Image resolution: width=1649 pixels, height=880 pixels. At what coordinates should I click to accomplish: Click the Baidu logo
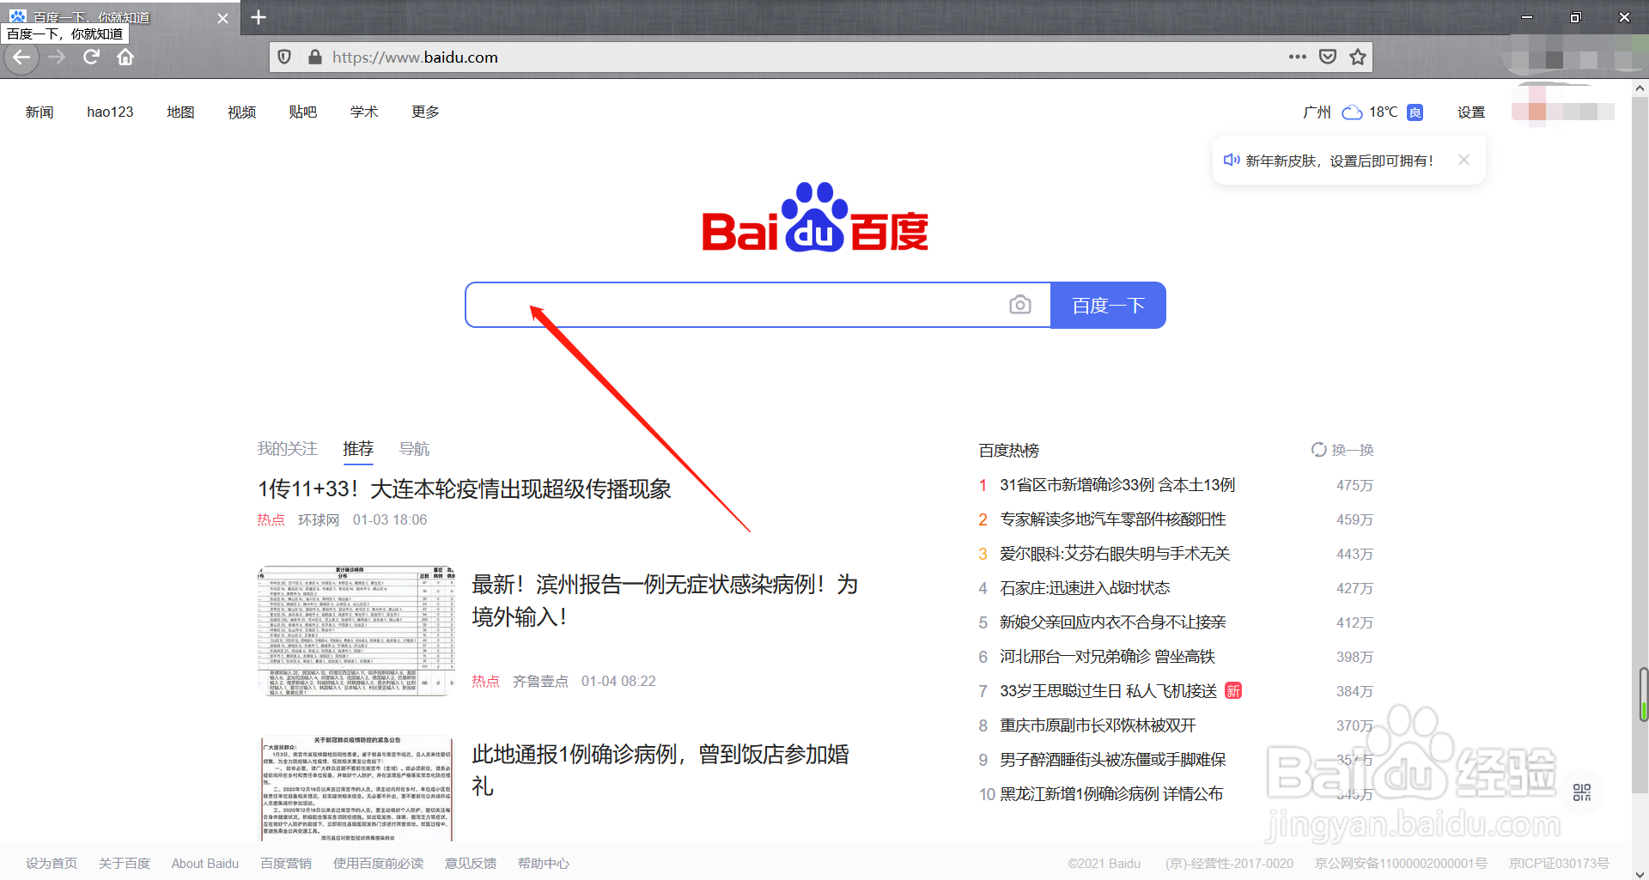pyautogui.click(x=815, y=216)
